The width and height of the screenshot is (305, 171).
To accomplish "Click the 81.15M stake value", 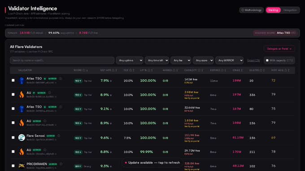I will click(x=238, y=138).
